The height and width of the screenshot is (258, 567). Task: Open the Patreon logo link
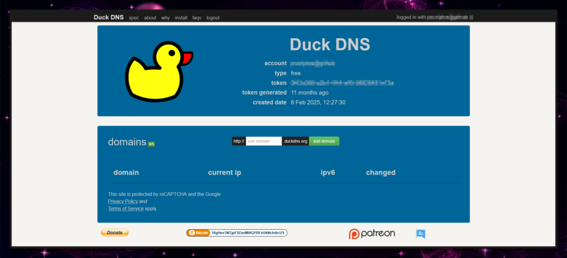372,234
